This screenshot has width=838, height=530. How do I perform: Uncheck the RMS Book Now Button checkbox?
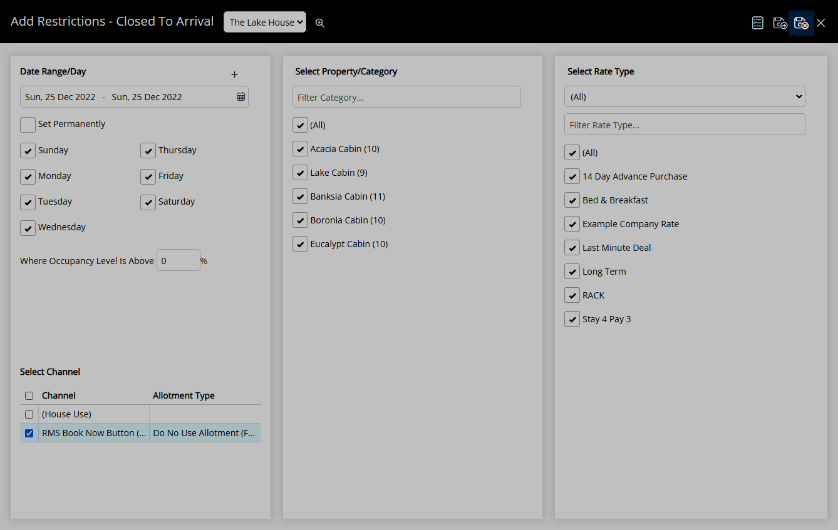tap(29, 433)
